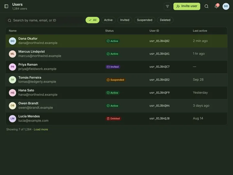This screenshot has height=175, width=233.
Task: Filter users by Active chip
Action: 108,20
